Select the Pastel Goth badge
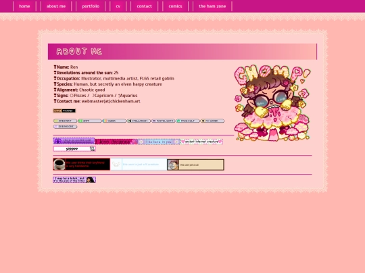365x273 pixels. coord(163,121)
